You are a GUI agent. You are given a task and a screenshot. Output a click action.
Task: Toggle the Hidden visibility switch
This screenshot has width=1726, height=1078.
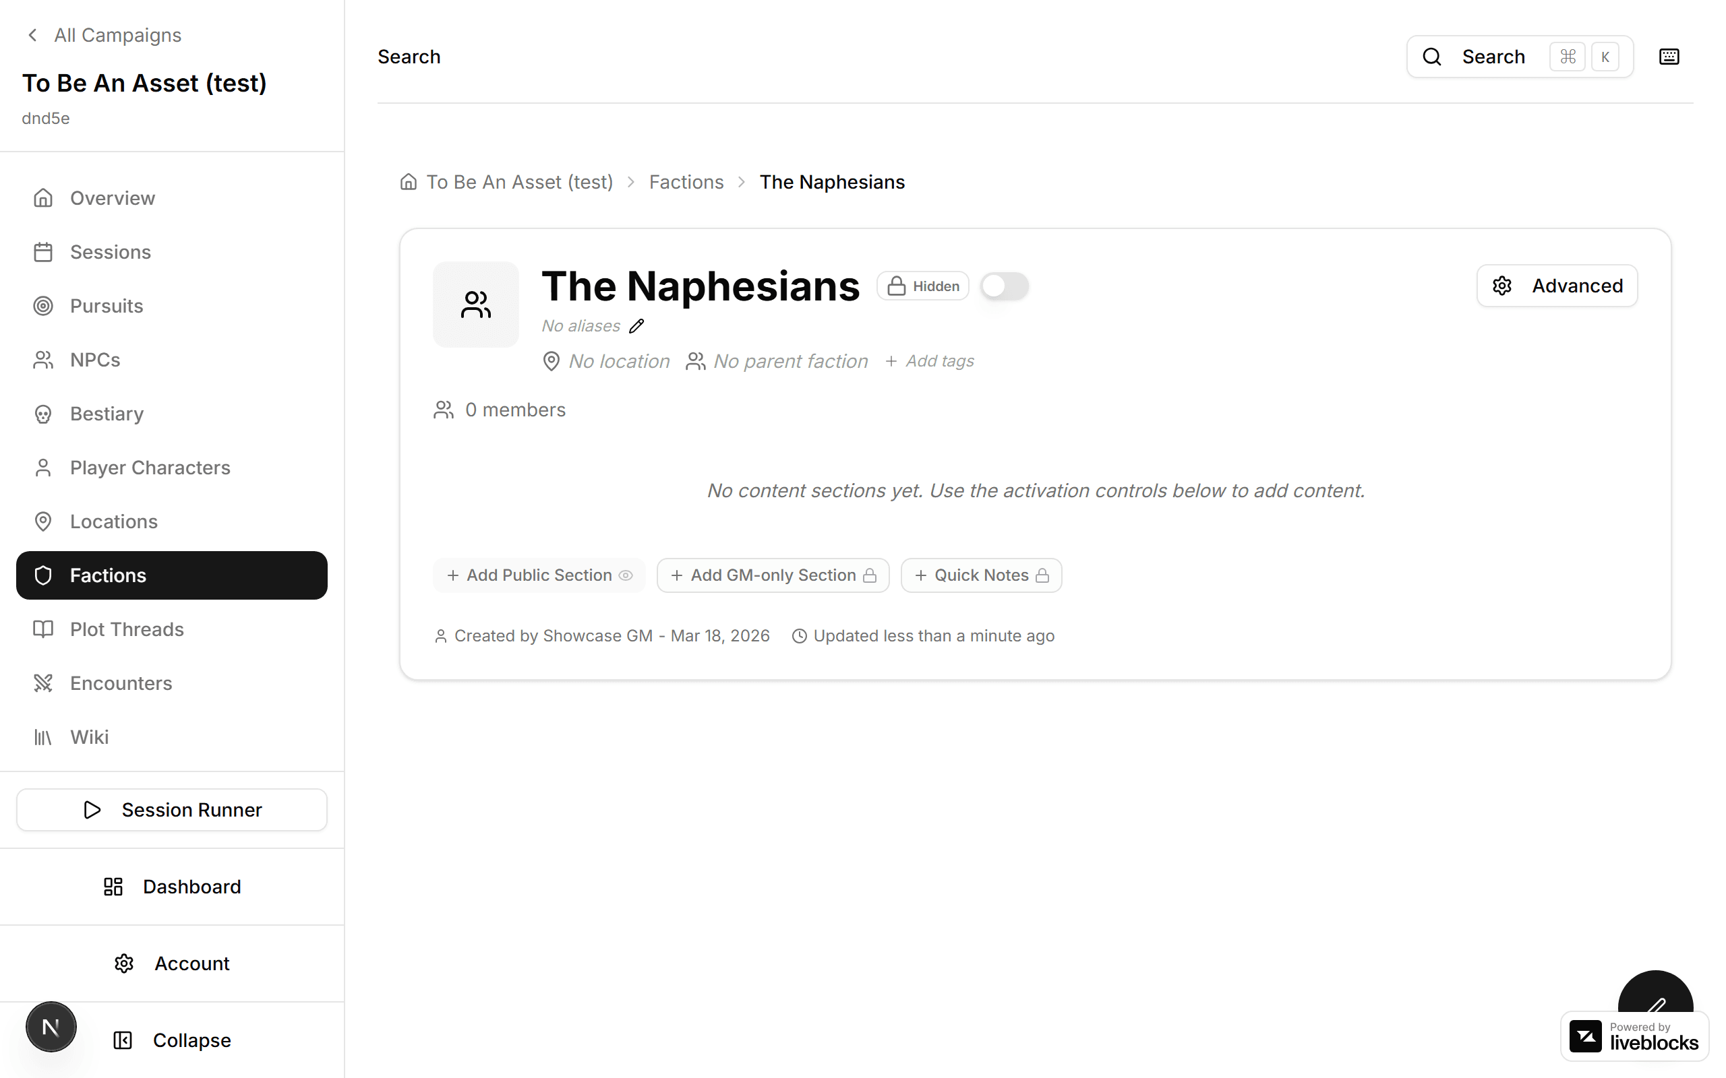tap(1004, 285)
